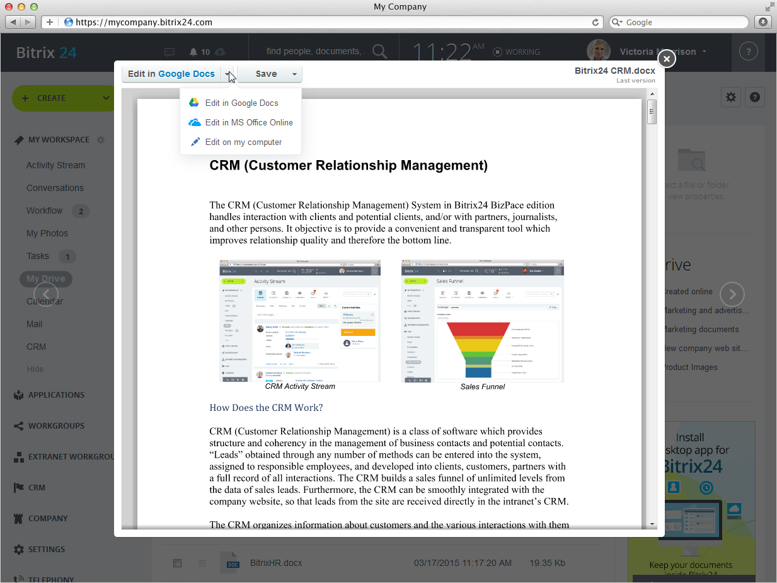This screenshot has height=583, width=777.
Task: Click the pencil icon for local editing
Action: point(195,142)
